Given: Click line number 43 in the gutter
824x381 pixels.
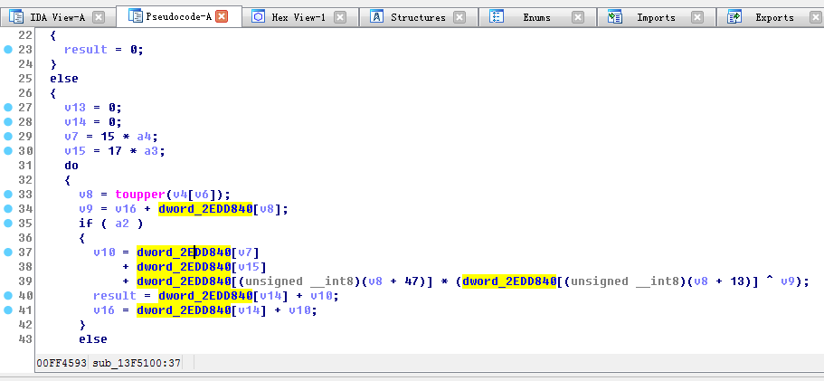Looking at the screenshot, I should pos(25,339).
